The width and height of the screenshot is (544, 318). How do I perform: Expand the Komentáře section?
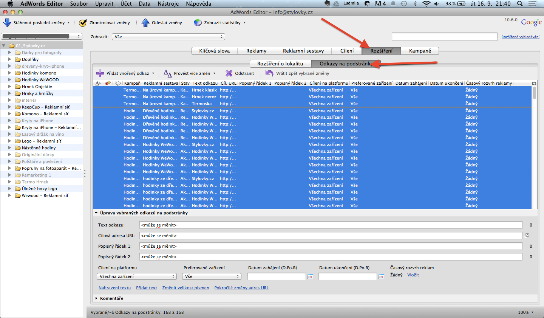coord(96,298)
